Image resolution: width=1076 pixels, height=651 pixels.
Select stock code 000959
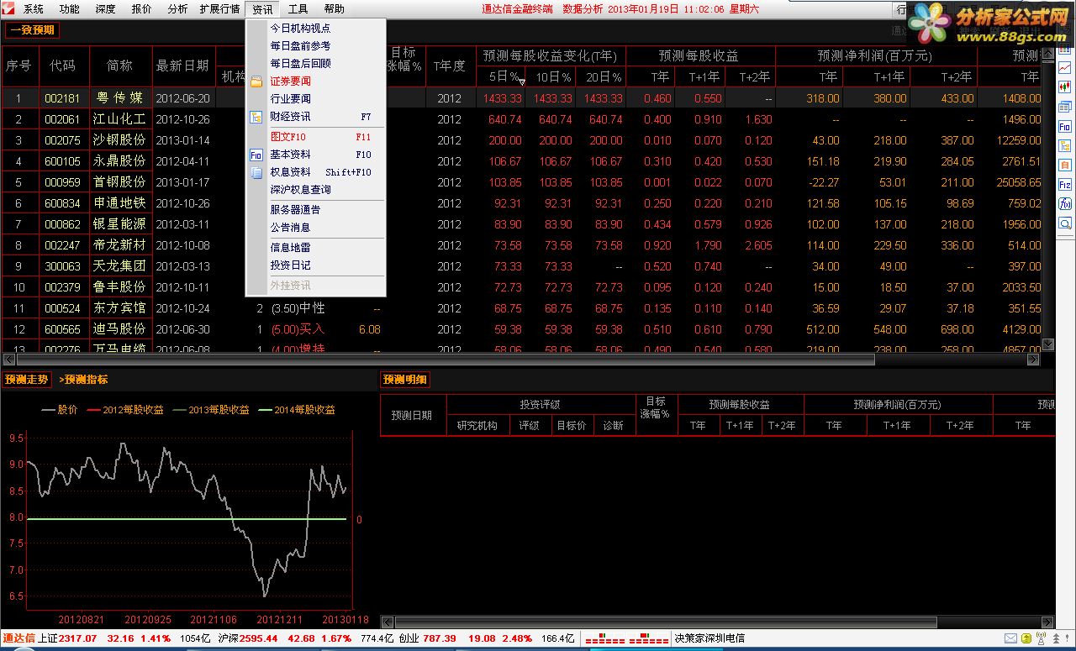62,182
